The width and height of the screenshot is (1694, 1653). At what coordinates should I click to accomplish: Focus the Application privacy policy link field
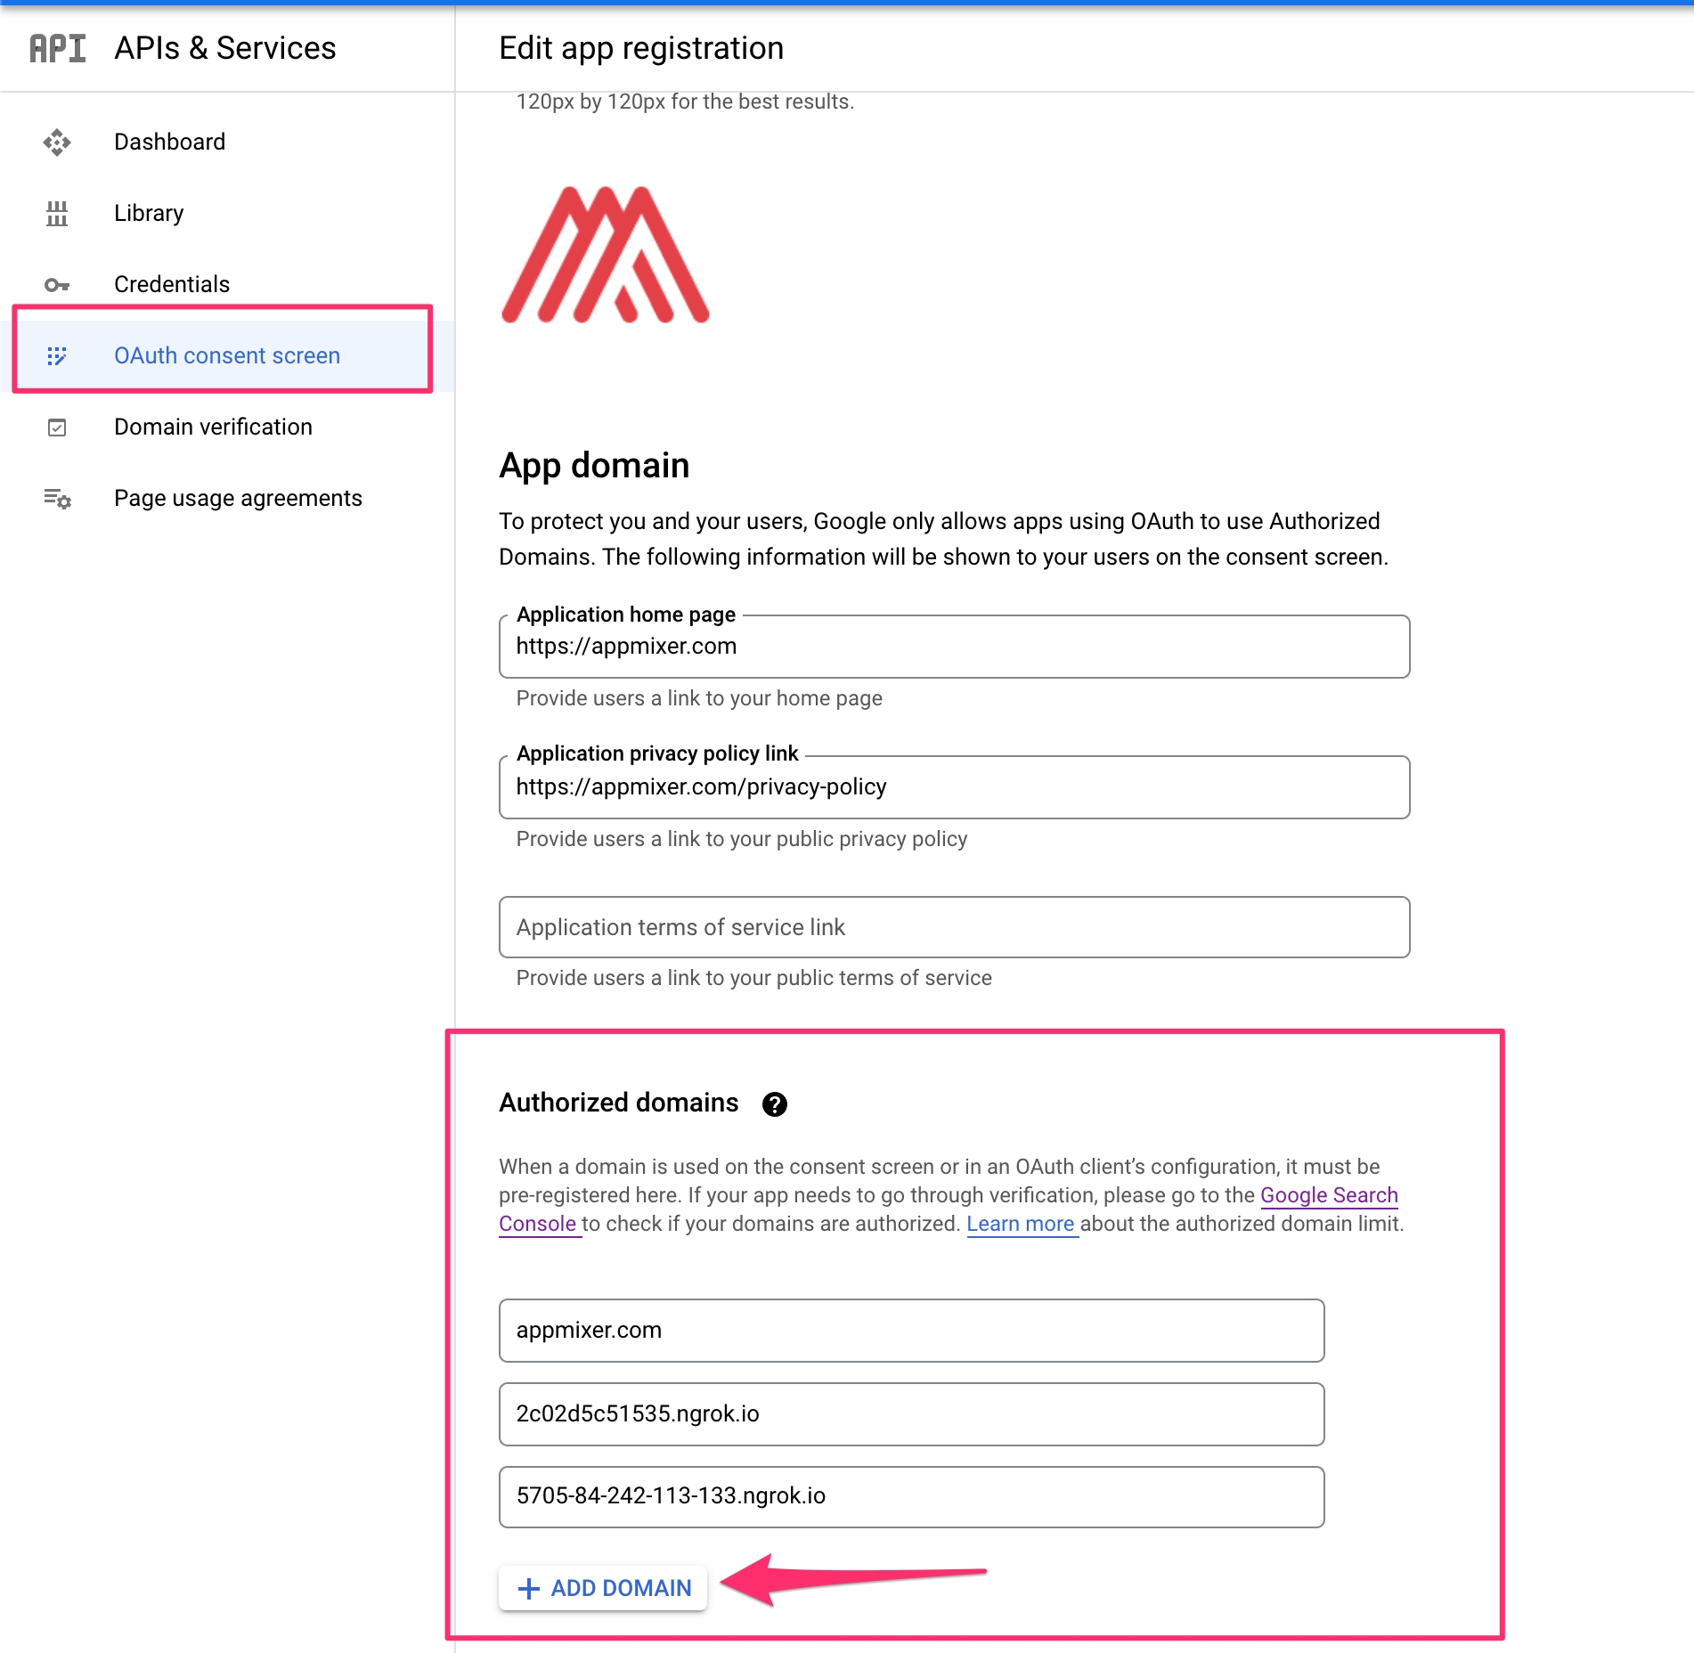953,787
